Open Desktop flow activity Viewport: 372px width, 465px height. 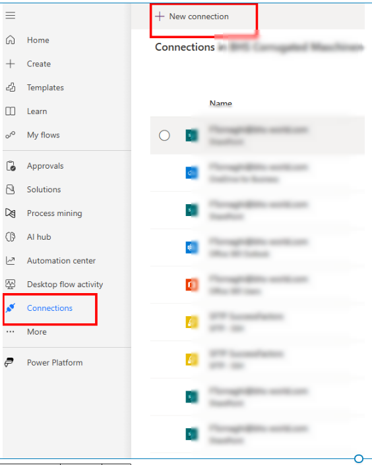(65, 285)
